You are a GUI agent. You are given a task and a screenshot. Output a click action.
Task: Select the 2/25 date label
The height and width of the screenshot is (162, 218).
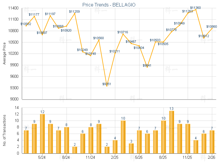tap(115, 157)
